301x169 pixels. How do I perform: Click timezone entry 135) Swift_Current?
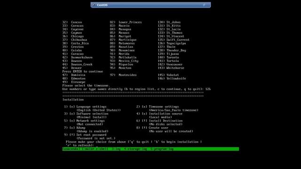(x=174, y=40)
